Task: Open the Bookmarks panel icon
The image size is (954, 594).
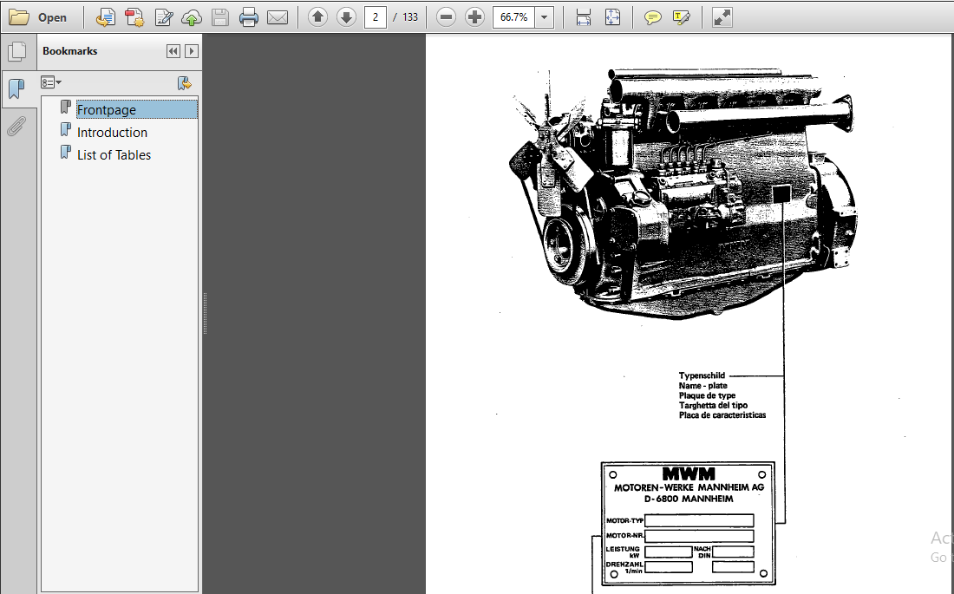Action: [17, 88]
